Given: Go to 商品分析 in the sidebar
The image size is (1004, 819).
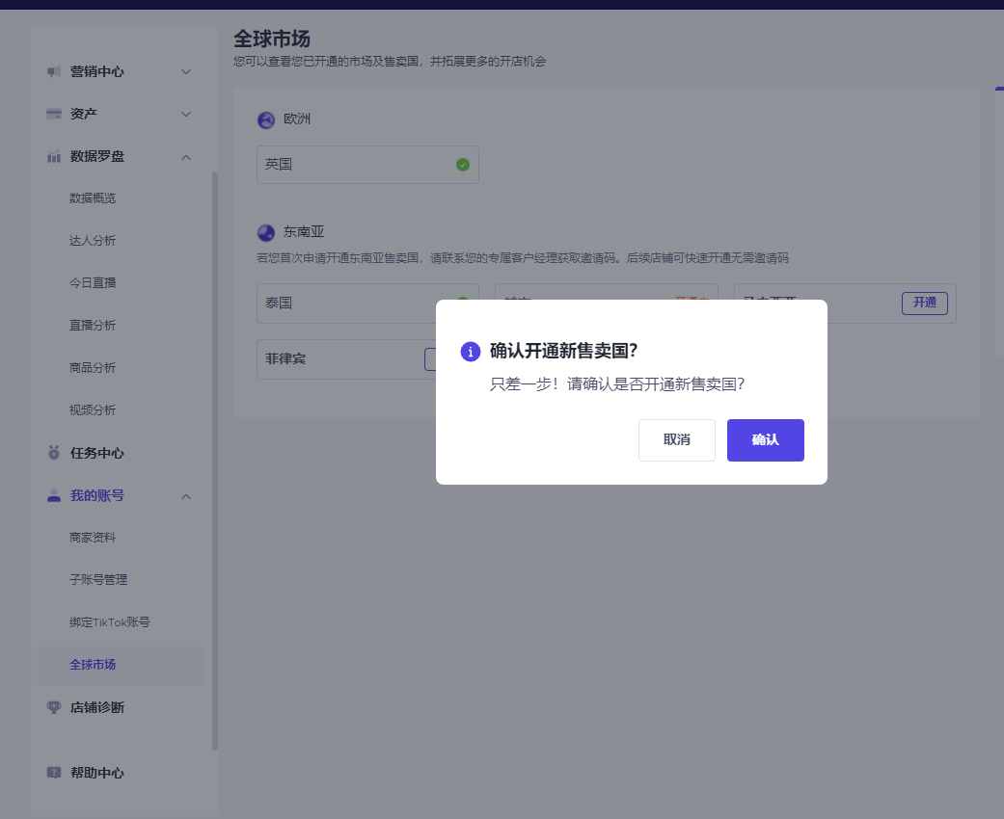Looking at the screenshot, I should 93,368.
